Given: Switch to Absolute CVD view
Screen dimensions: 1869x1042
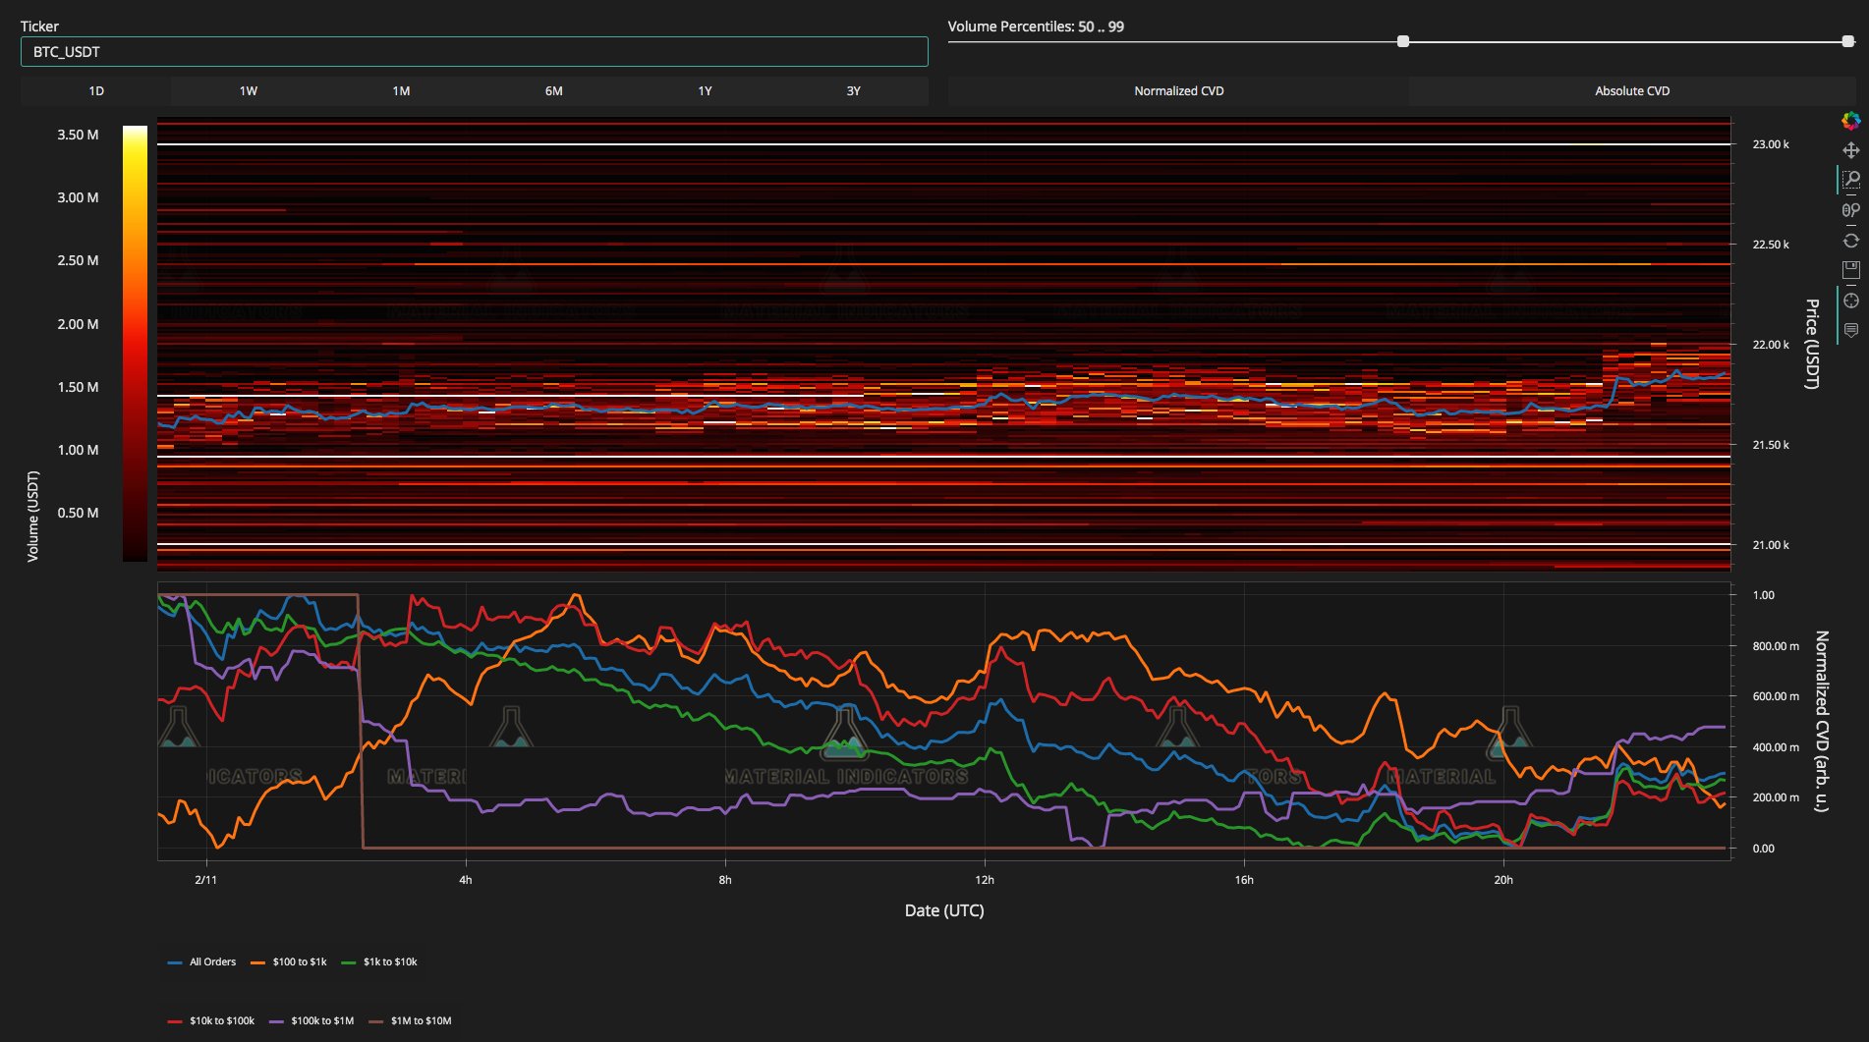Looking at the screenshot, I should (x=1631, y=91).
